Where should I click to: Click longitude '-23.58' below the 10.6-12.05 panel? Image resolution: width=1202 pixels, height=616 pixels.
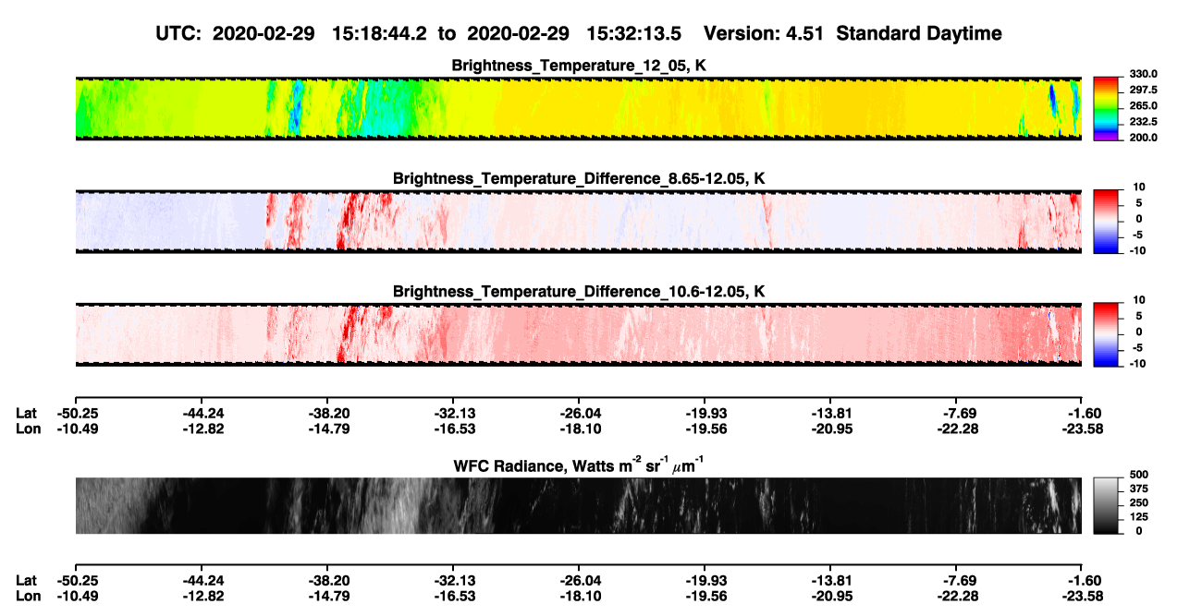1082,429
